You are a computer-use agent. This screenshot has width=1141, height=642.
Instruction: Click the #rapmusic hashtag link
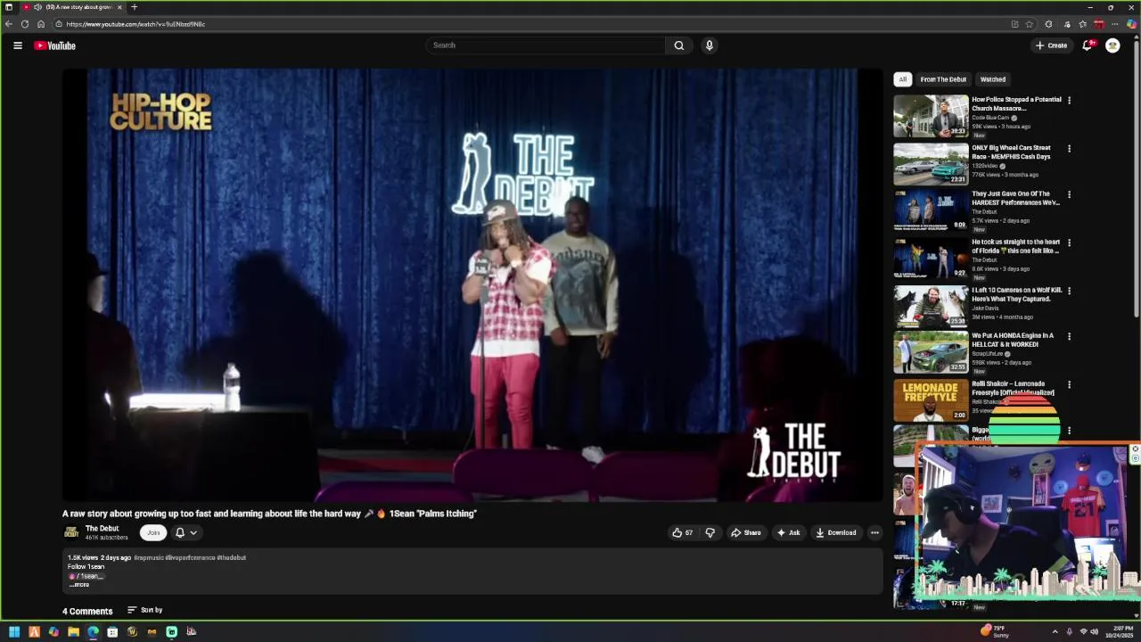150,557
